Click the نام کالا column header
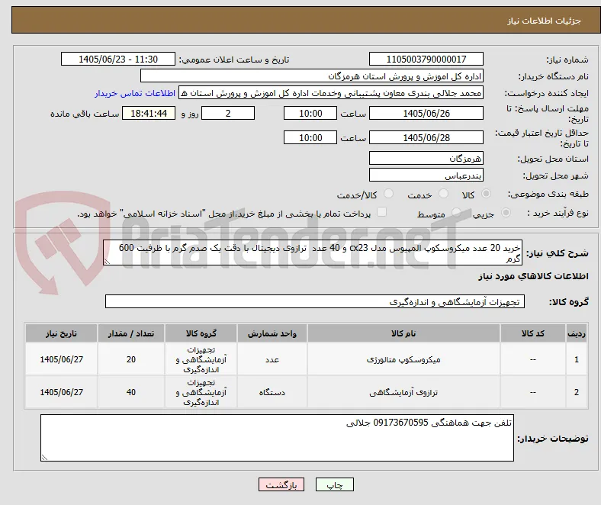 403,333
